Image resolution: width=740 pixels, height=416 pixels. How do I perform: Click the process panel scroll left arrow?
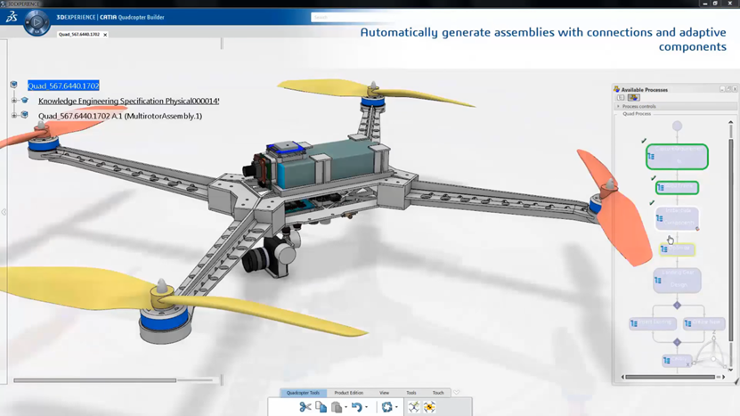tap(622, 377)
